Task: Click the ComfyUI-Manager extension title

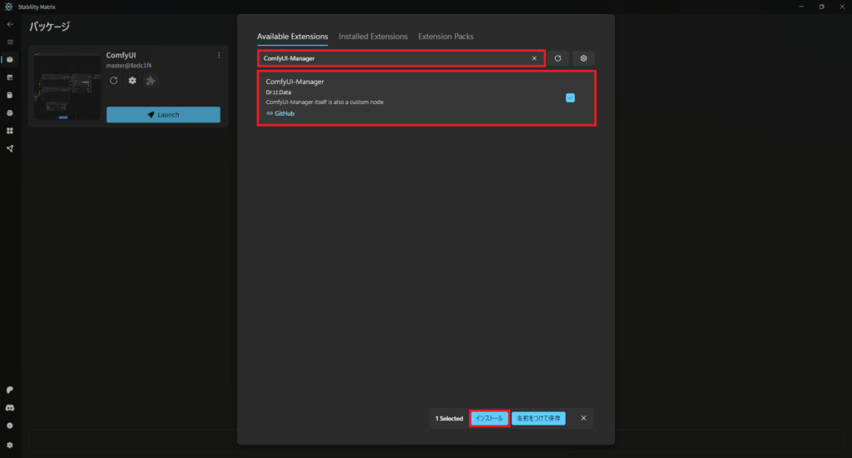Action: pyautogui.click(x=295, y=82)
